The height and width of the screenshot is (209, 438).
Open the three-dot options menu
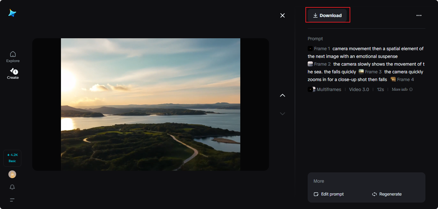[x=419, y=15]
